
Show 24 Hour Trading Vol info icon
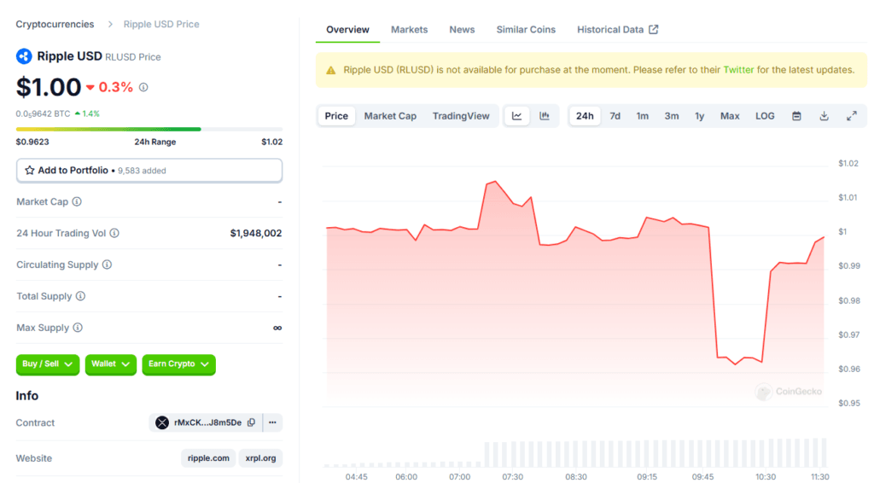(x=114, y=233)
